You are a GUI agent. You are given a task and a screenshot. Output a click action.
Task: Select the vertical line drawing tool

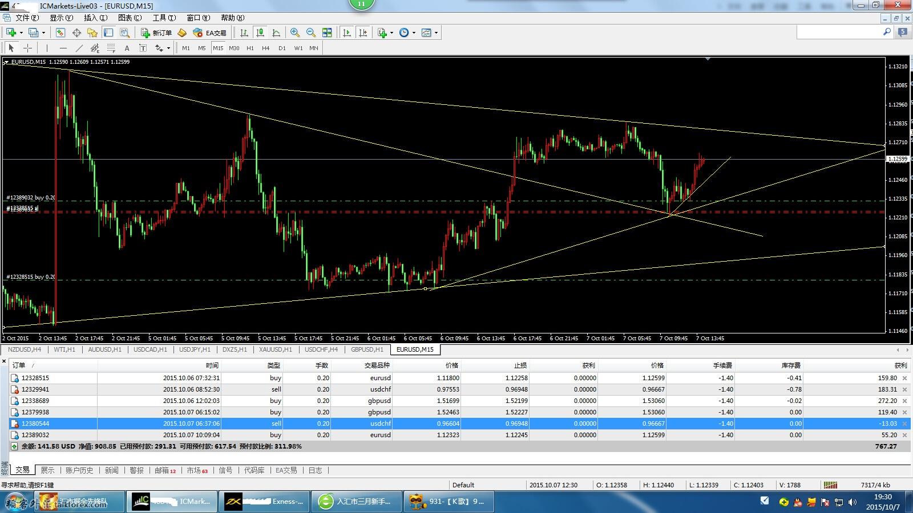tap(47, 48)
